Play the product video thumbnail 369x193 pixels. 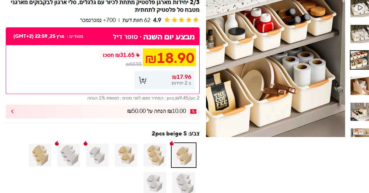click(359, 8)
